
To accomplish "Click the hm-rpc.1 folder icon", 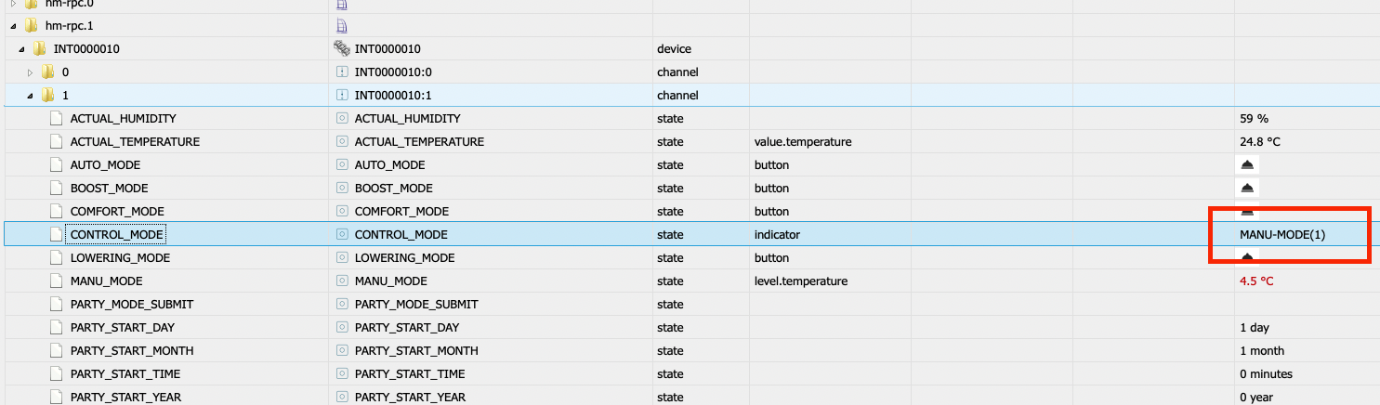I will 32,25.
